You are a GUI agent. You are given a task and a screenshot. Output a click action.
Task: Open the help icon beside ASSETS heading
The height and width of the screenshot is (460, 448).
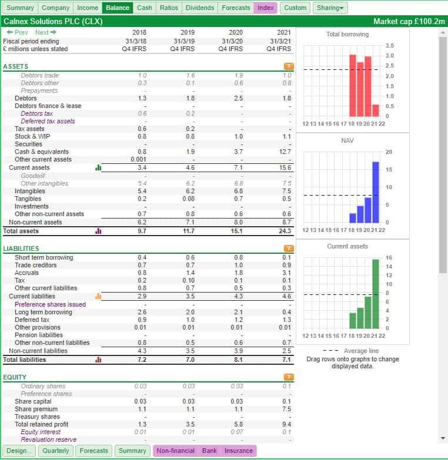(289, 66)
